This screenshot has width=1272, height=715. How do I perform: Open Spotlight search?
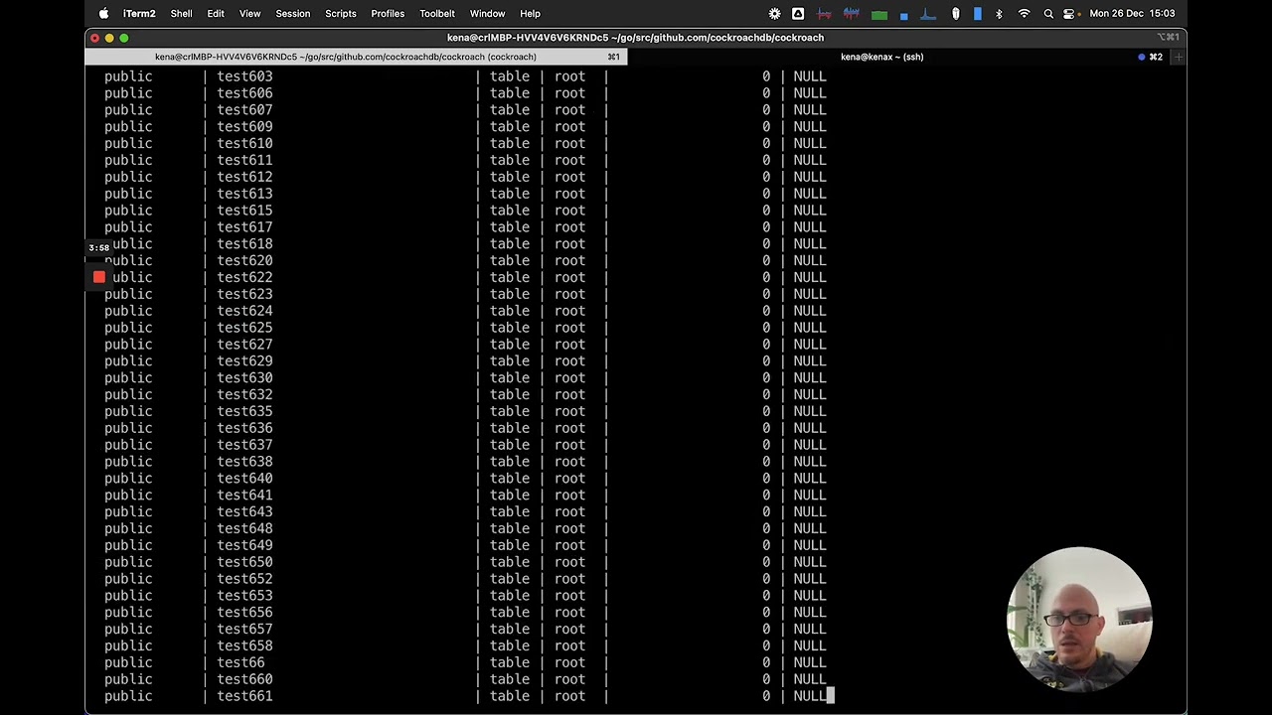(1048, 14)
